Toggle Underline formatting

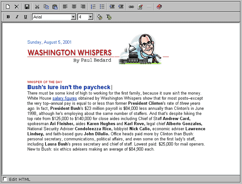coord(25,17)
